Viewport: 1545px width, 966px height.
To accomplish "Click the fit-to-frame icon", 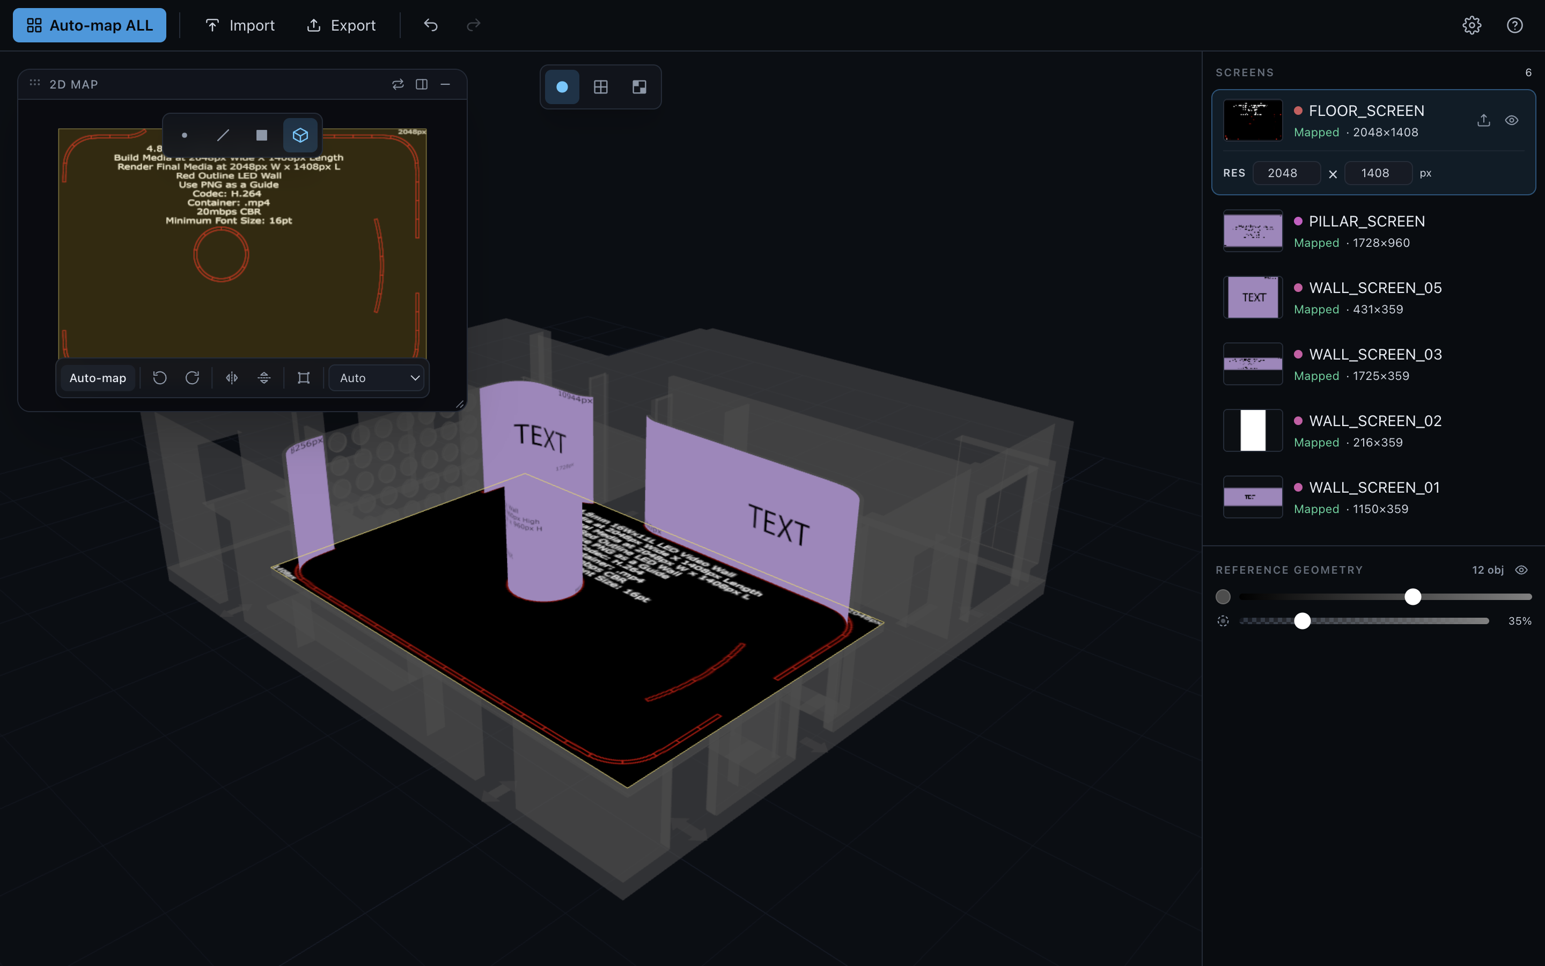I will (x=304, y=378).
